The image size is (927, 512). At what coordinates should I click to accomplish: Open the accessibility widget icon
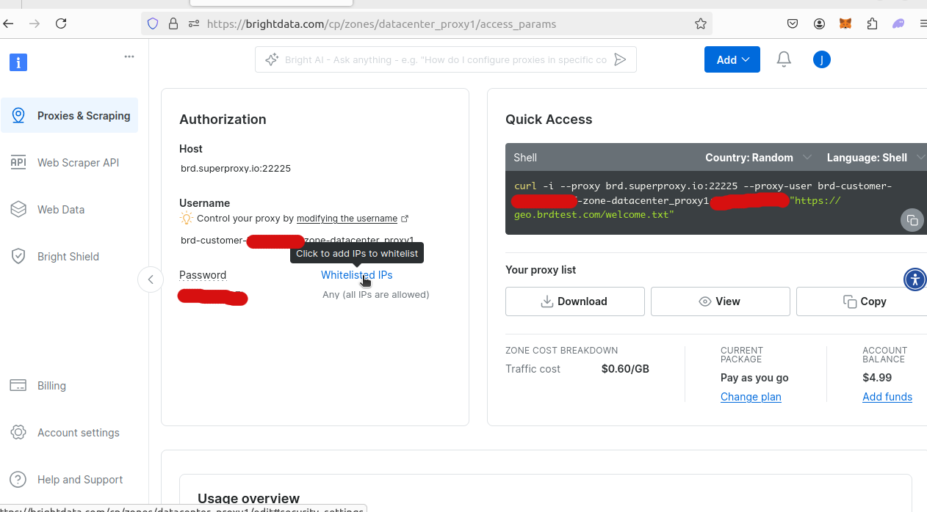(915, 279)
